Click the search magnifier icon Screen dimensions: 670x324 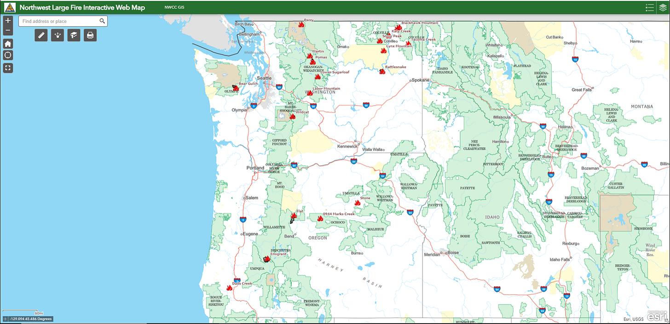pos(102,21)
